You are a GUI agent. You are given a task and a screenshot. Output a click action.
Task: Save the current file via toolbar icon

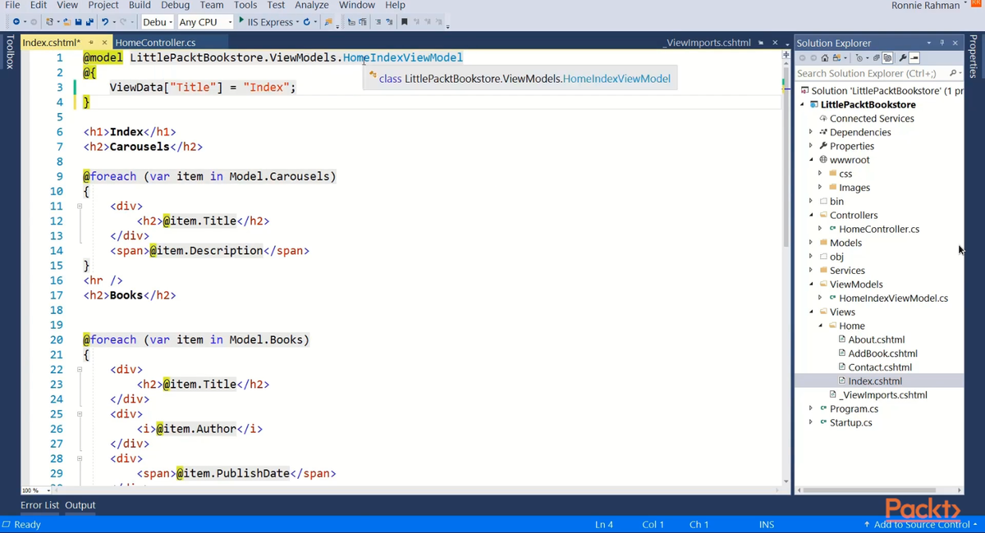[78, 22]
